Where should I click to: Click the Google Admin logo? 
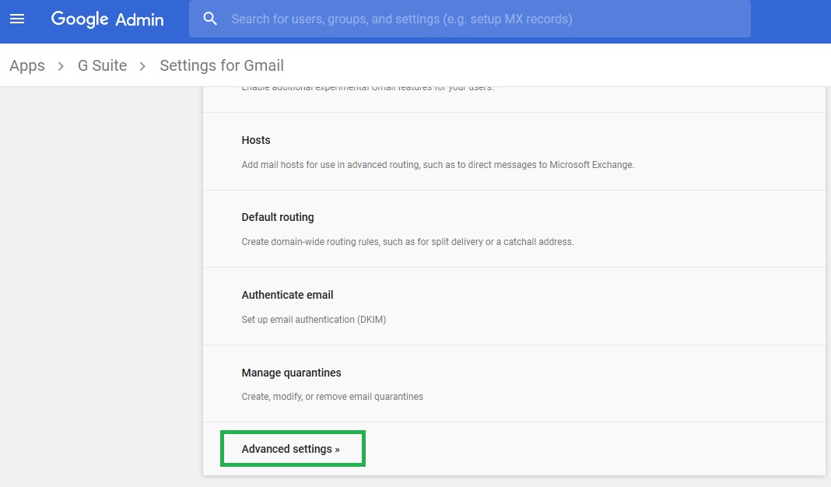click(107, 19)
